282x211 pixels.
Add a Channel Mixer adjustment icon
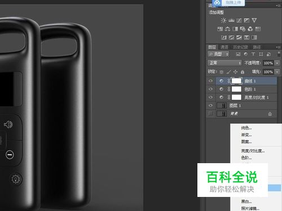pos(250,29)
